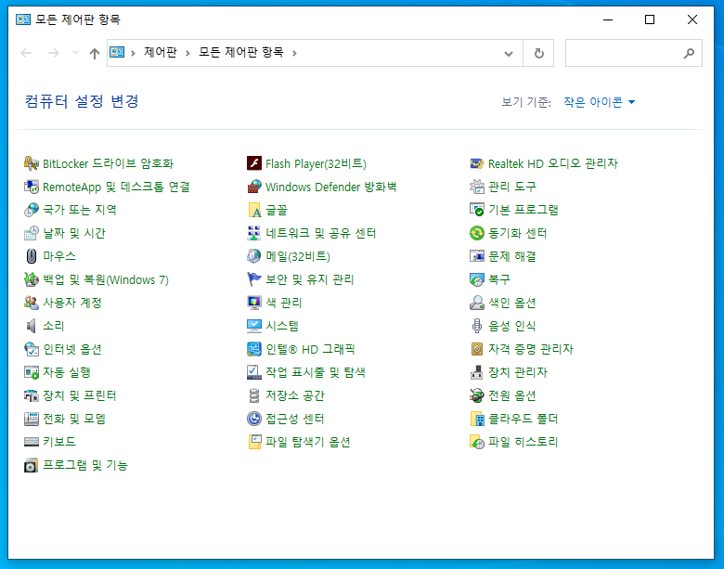The width and height of the screenshot is (724, 569).
Task: Click the 동기화 센터 green icon
Action: coord(476,233)
